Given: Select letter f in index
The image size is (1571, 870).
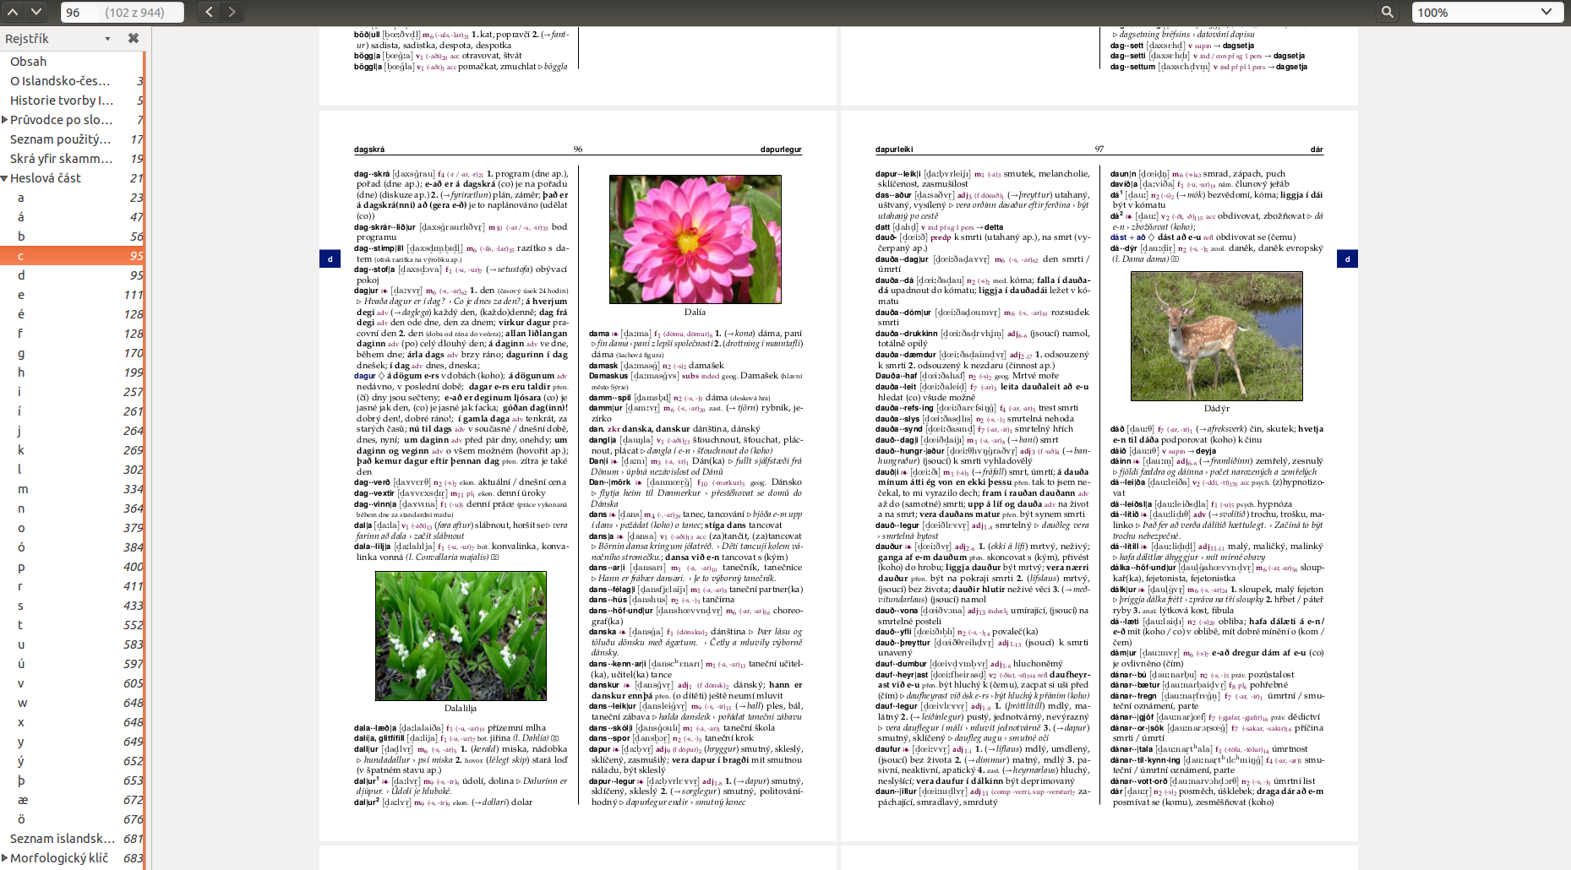Looking at the screenshot, I should (x=72, y=334).
